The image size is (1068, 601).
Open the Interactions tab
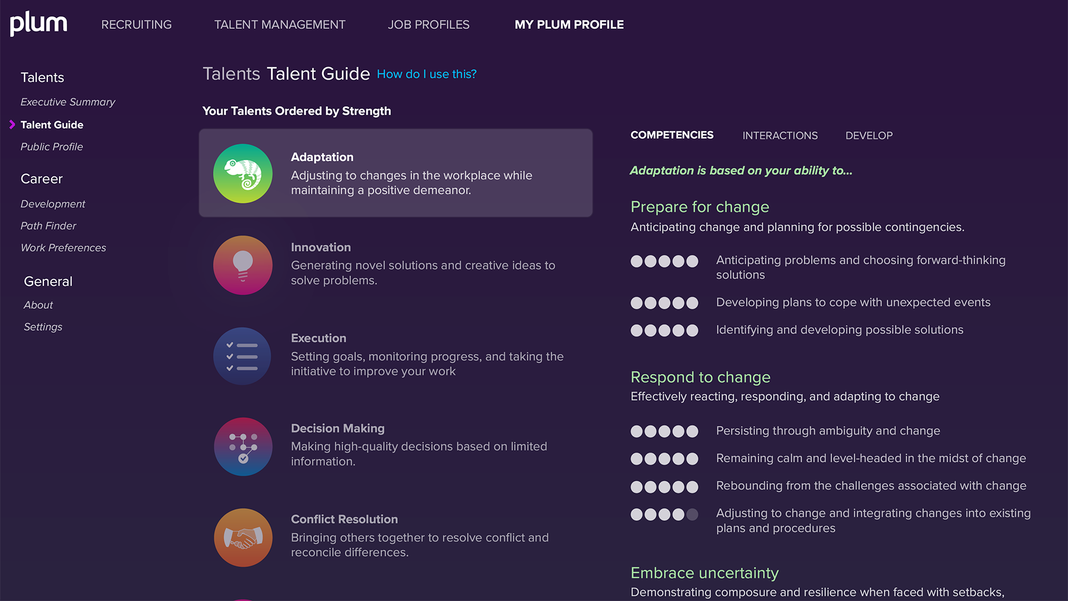780,135
